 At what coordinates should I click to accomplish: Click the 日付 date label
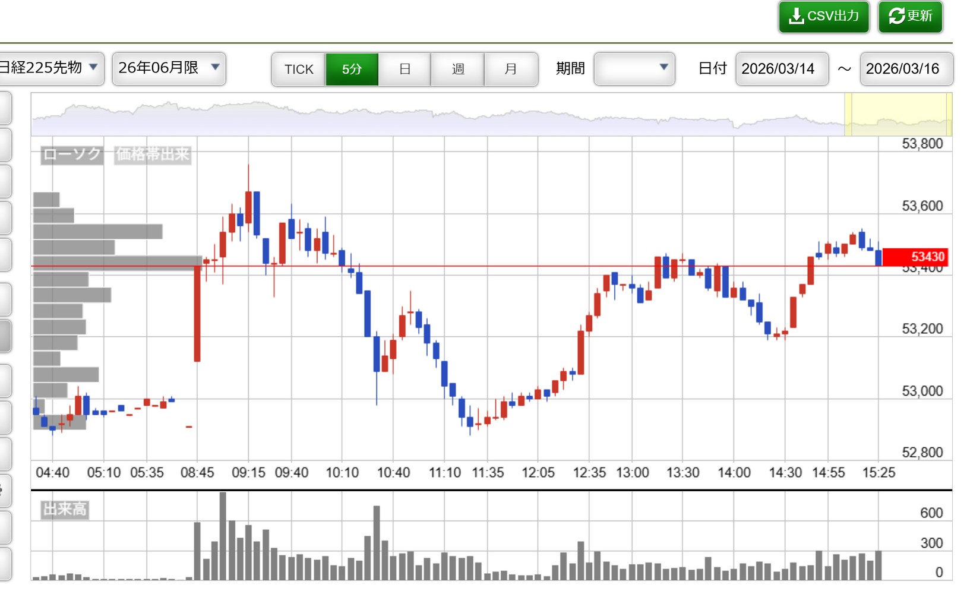(x=712, y=69)
